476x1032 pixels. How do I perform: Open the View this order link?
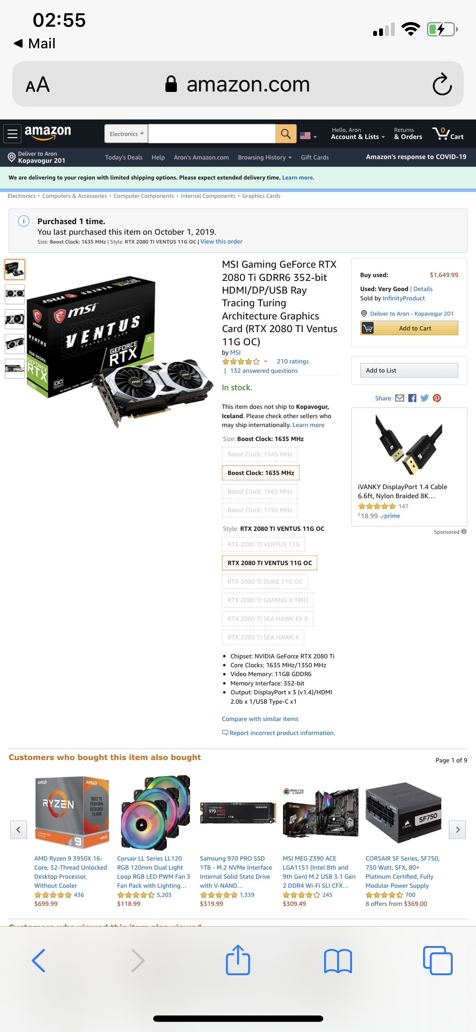pyautogui.click(x=221, y=241)
